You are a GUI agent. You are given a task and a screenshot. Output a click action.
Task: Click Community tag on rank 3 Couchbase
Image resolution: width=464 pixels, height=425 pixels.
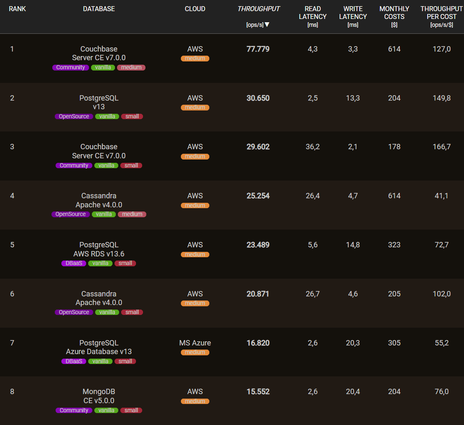(74, 166)
